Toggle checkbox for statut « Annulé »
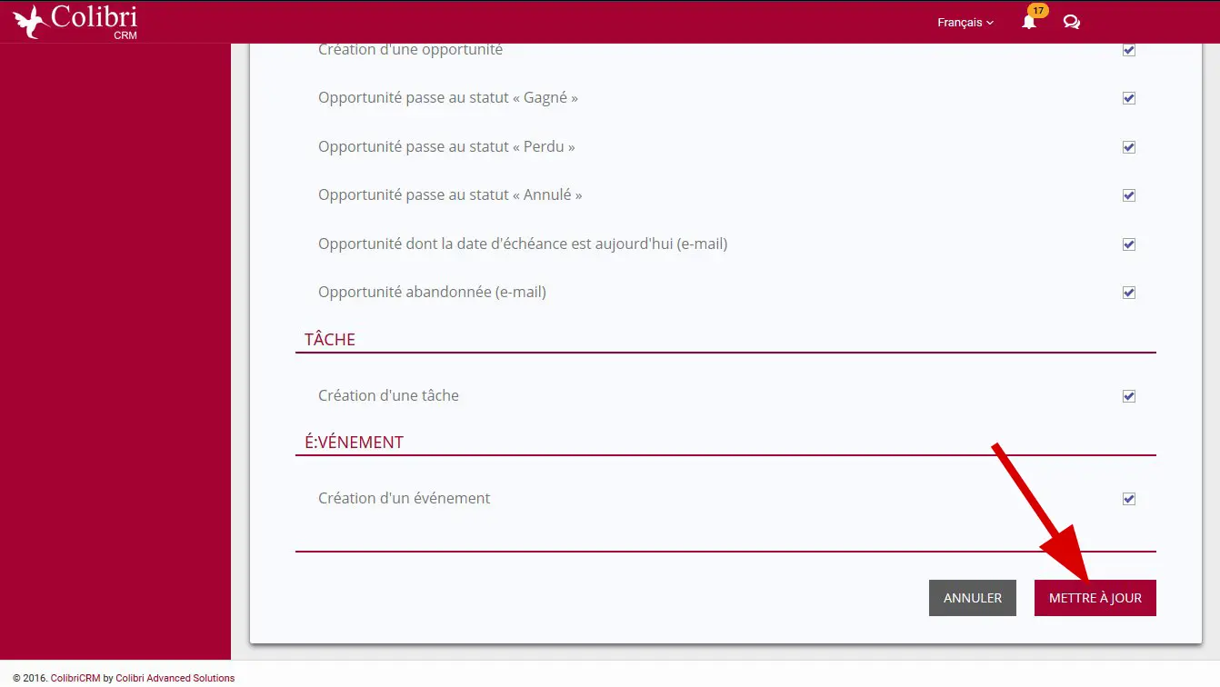 1129,195
